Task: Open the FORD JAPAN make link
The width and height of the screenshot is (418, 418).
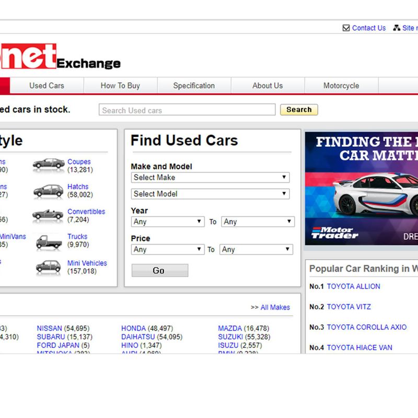Action: [58, 345]
